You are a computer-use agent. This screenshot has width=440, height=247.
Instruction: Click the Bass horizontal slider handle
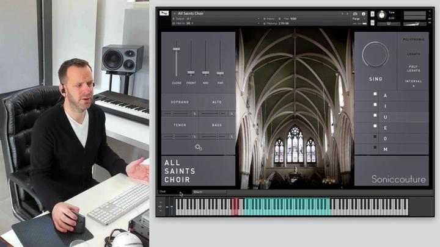click(x=218, y=137)
